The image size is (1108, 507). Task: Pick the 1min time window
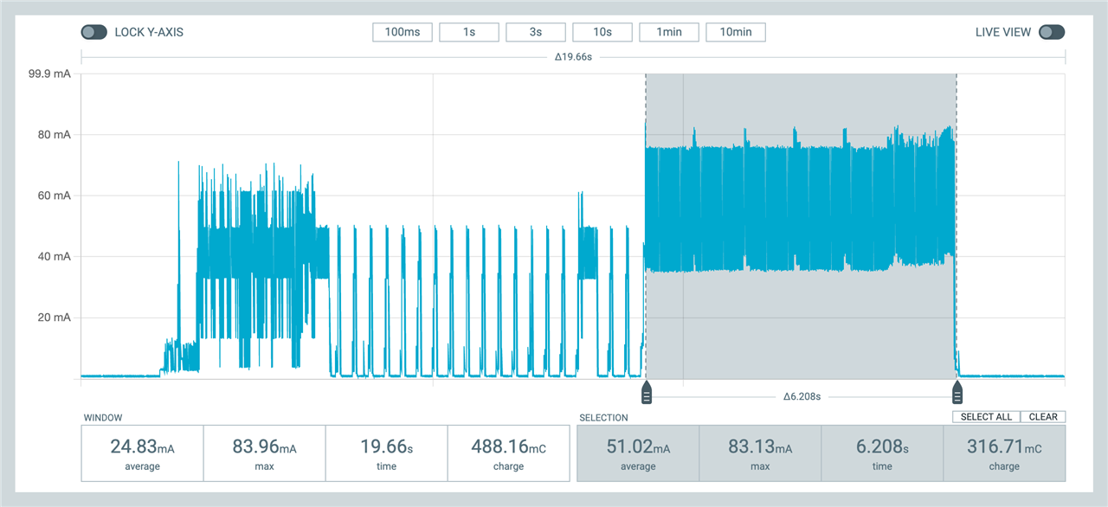pyautogui.click(x=669, y=32)
